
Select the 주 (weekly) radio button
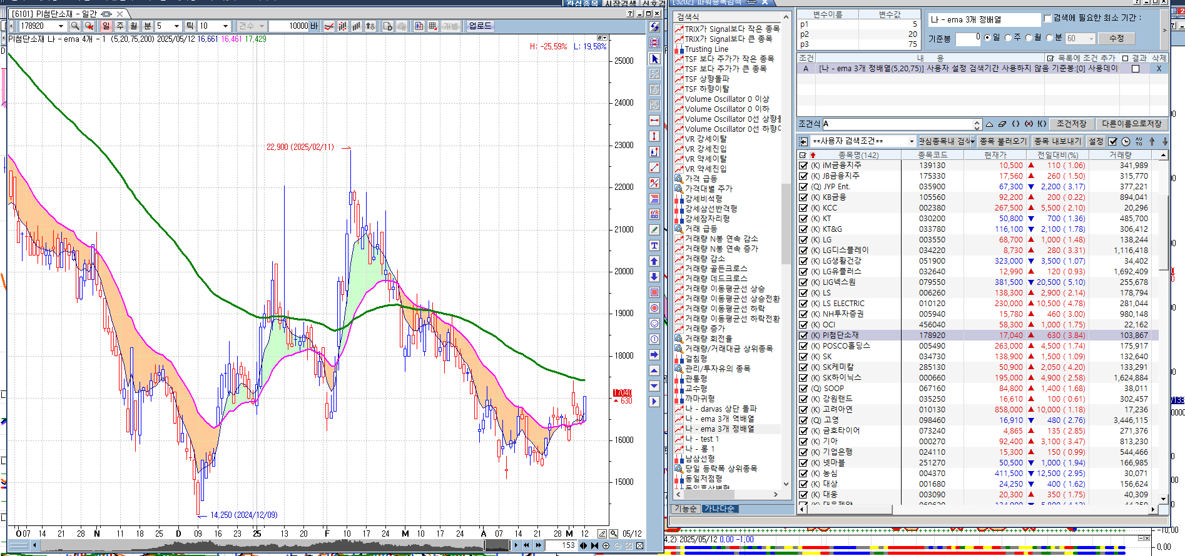click(1008, 38)
